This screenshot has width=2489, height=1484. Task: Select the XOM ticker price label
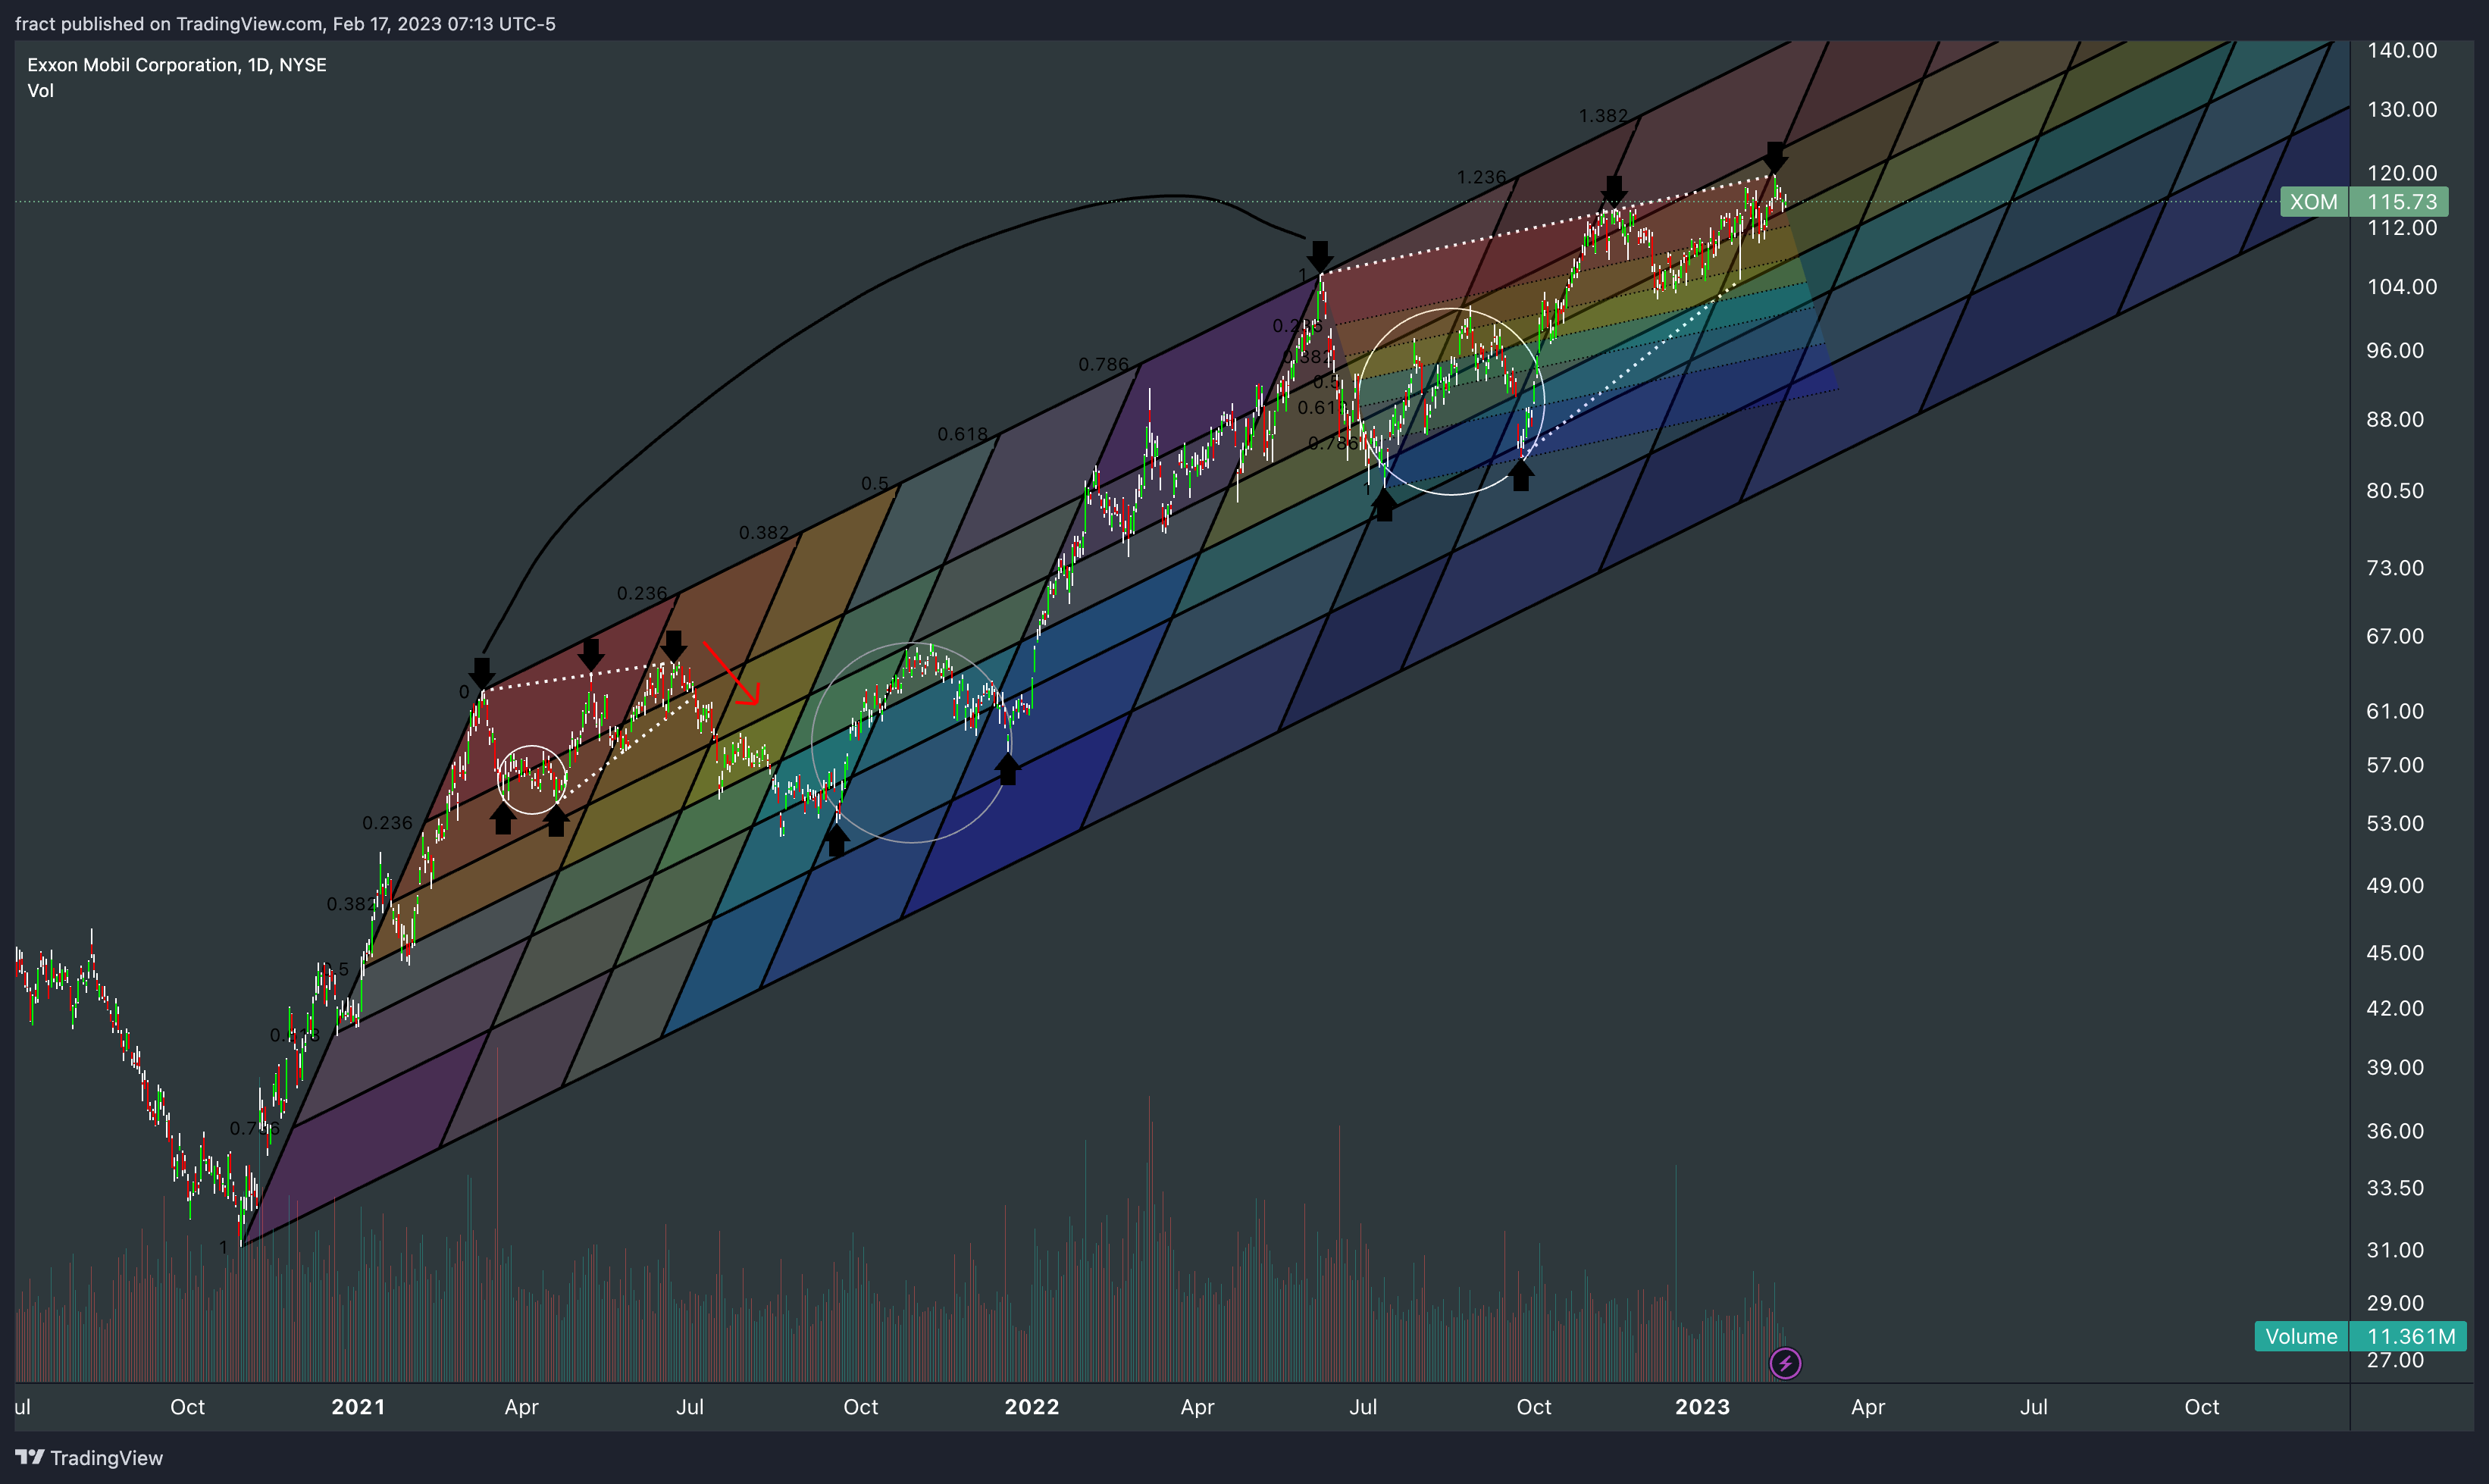[x=2314, y=202]
